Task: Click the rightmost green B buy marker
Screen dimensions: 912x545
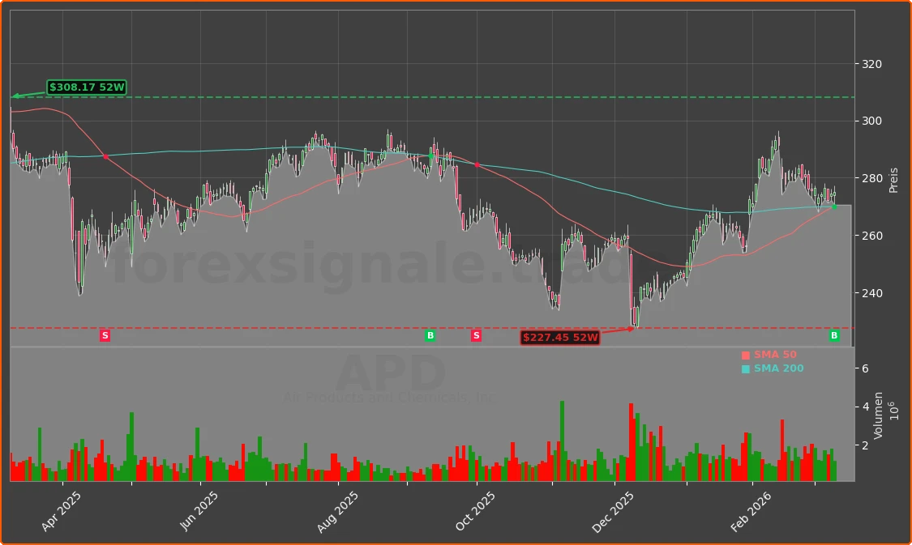Action: tap(834, 335)
